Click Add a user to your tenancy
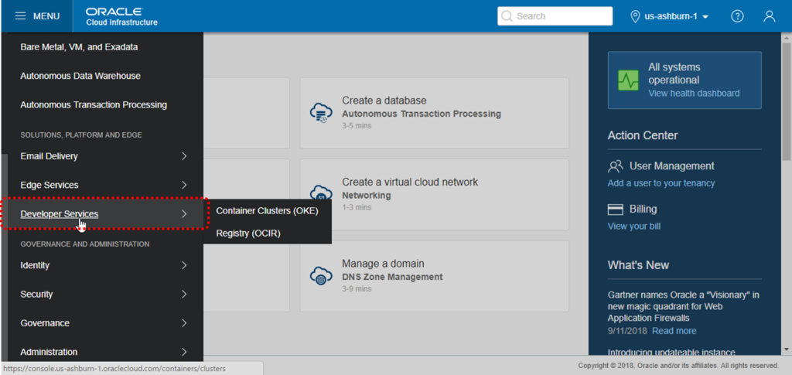792x375 pixels. point(661,182)
